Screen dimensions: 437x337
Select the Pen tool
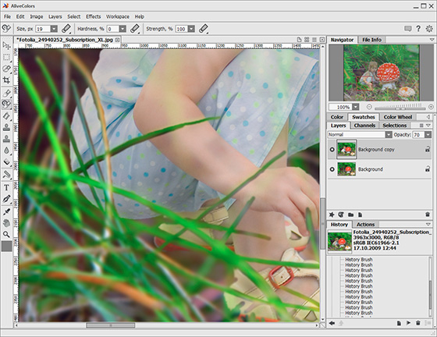click(6, 199)
